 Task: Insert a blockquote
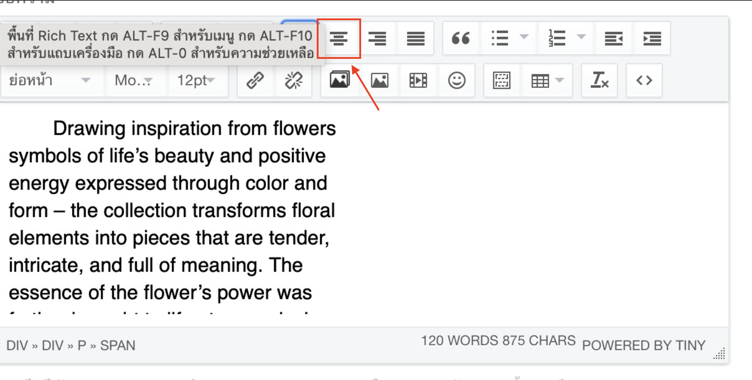click(x=461, y=38)
